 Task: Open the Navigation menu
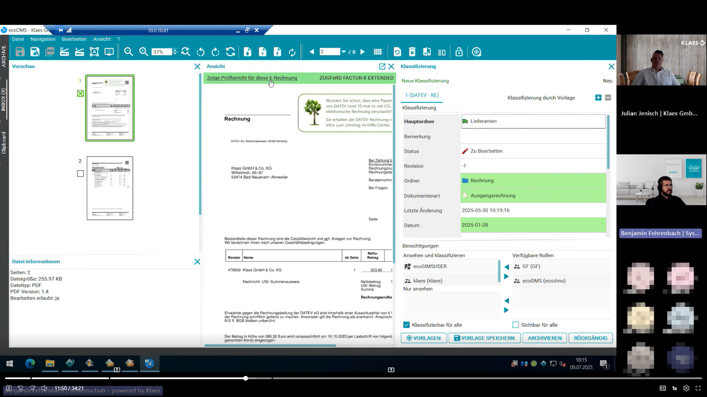pos(43,39)
